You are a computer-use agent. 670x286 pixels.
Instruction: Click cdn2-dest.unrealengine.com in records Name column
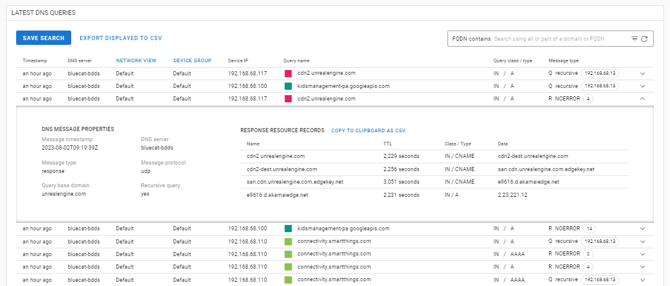coord(282,169)
